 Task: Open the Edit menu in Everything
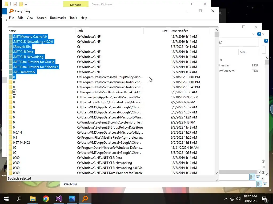click(20, 18)
